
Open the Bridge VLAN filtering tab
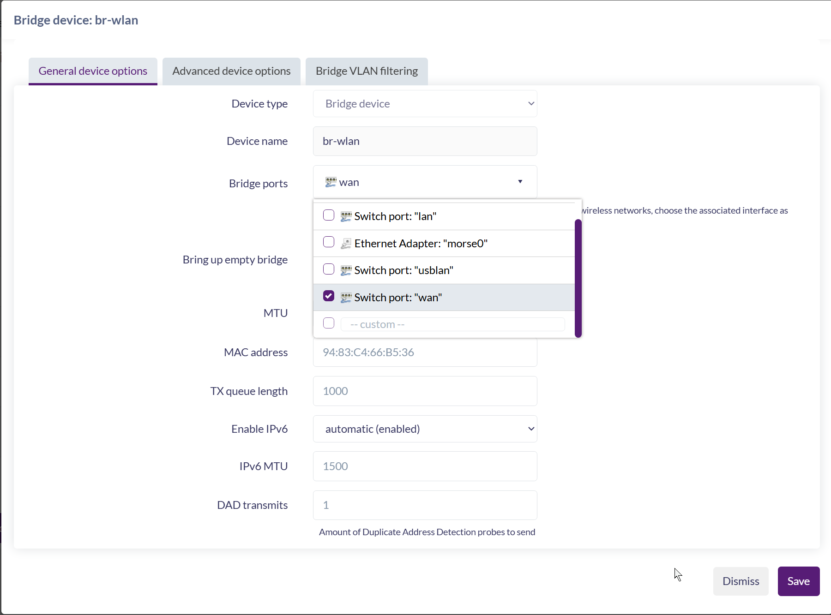click(367, 71)
